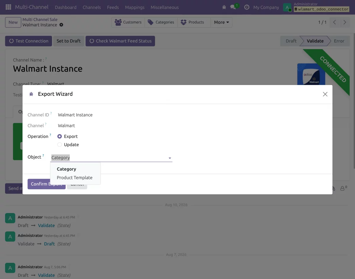The width and height of the screenshot is (355, 279).
Task: Click wlamart_odoo_connector database label
Action: coord(321,9)
